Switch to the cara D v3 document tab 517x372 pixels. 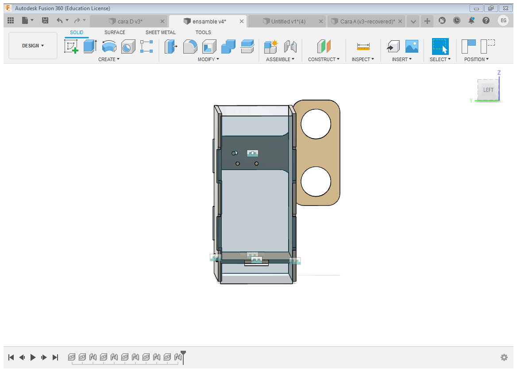click(x=130, y=21)
